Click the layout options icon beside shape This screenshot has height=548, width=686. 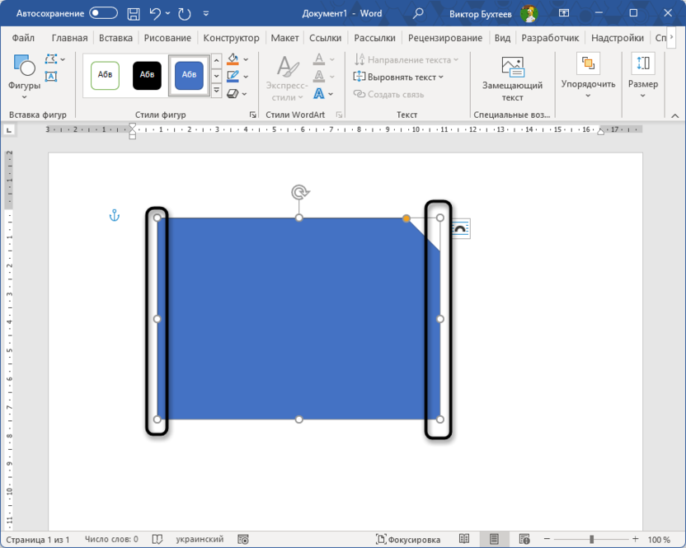click(460, 229)
